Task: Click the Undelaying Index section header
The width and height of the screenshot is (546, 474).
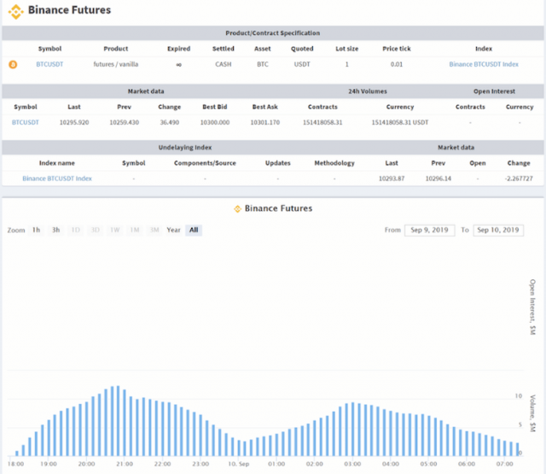Action: pos(185,148)
